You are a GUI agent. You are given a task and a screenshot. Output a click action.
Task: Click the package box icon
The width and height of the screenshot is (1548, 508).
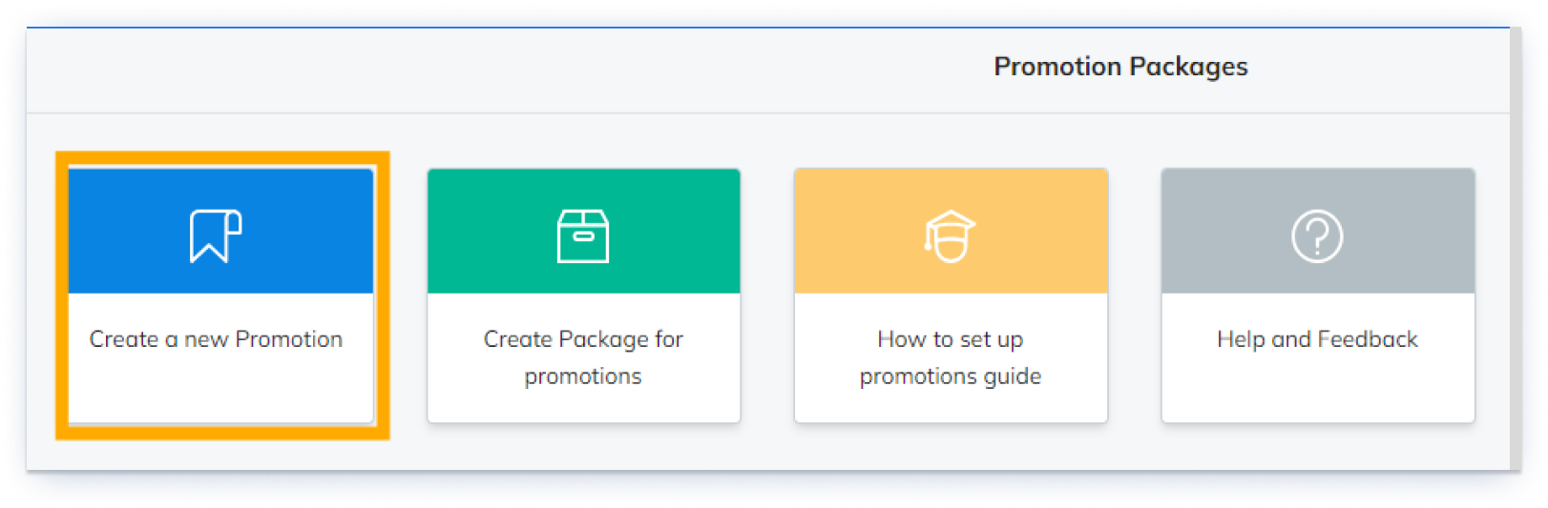583,235
